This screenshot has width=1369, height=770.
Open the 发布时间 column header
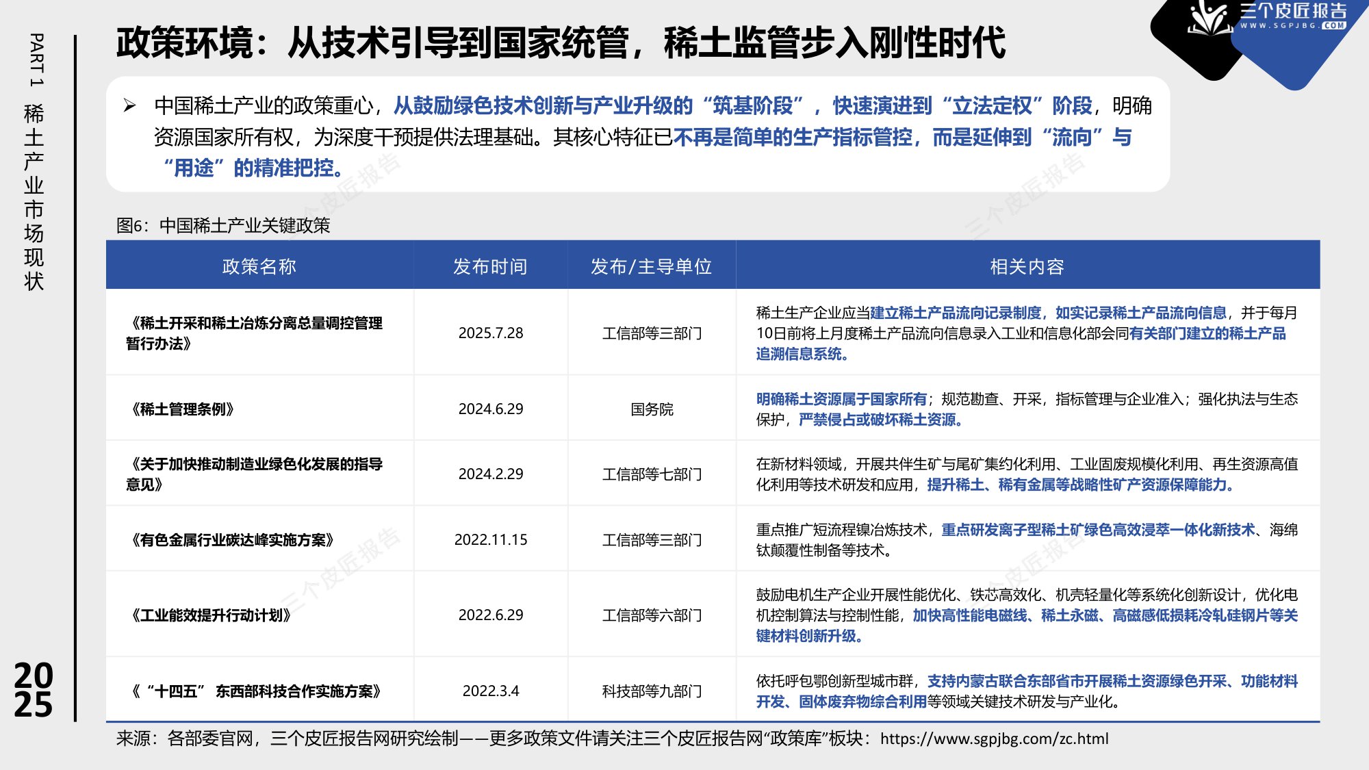pos(491,269)
